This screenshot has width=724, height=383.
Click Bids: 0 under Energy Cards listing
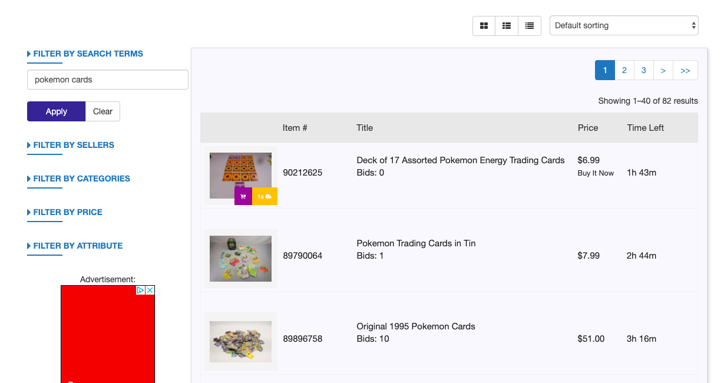click(x=371, y=173)
